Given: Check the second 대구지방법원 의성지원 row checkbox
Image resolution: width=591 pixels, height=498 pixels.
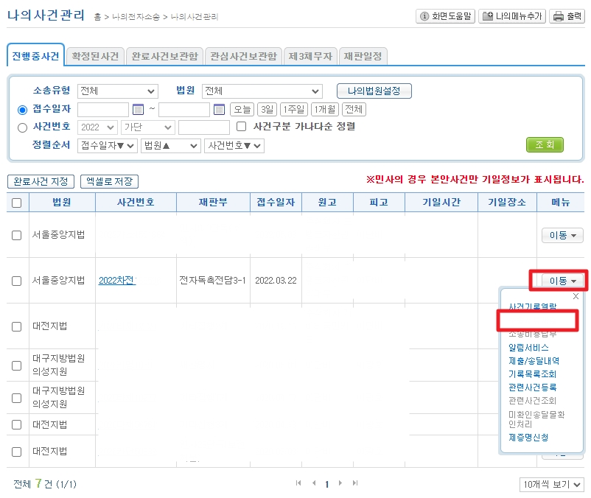Looking at the screenshot, I should [x=17, y=398].
